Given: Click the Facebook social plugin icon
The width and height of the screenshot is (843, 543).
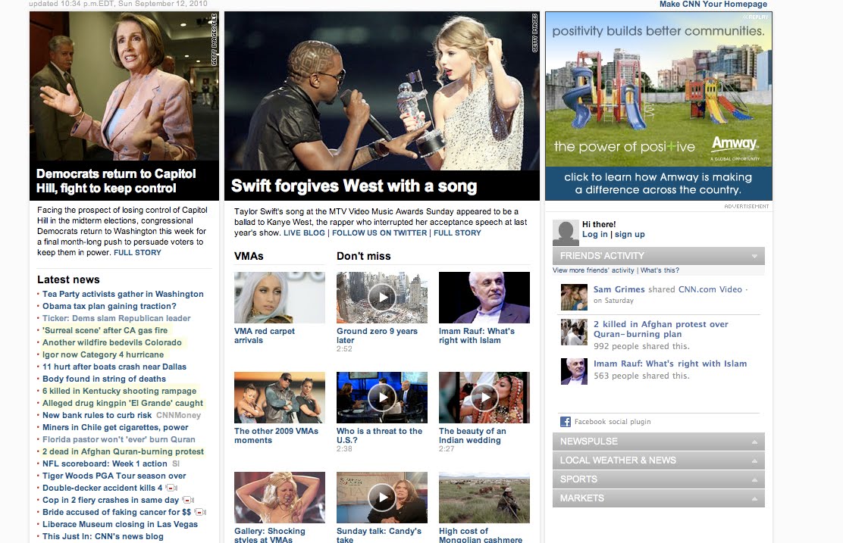Looking at the screenshot, I should [565, 422].
